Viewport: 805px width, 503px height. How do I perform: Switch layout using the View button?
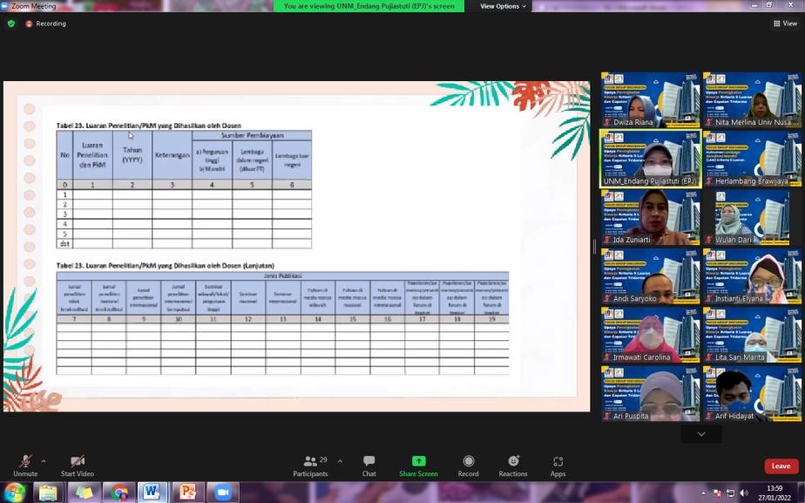(785, 24)
